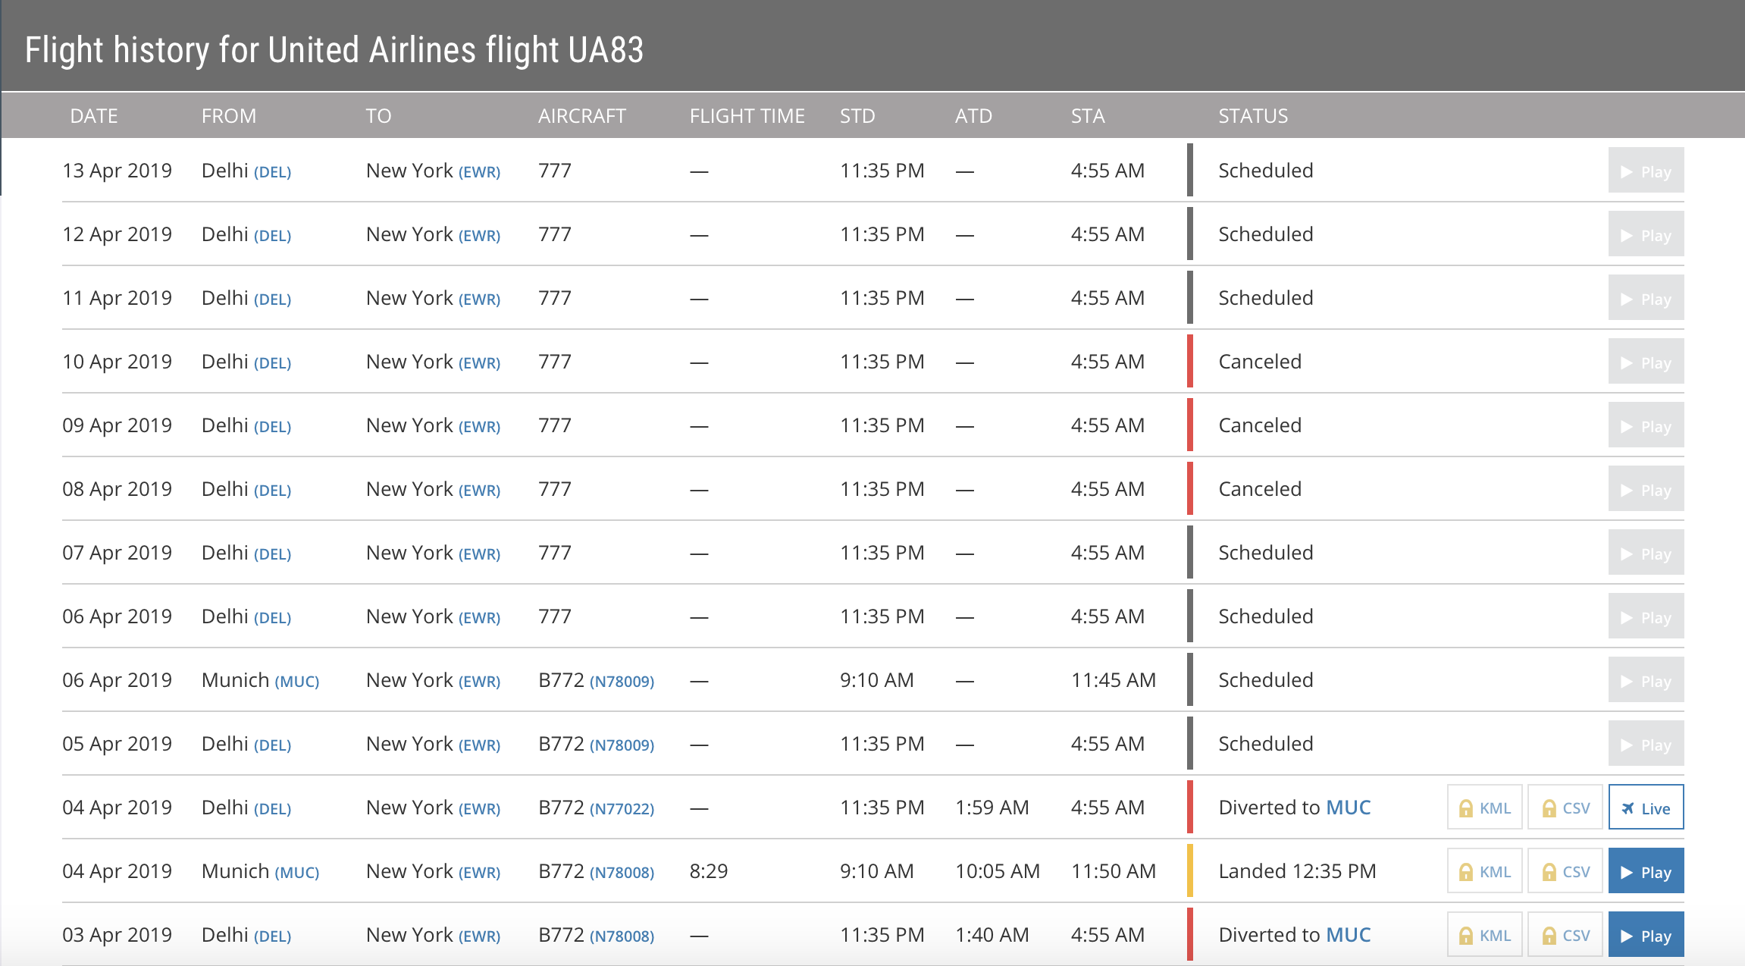Download CSV for 04 Apr Delhi flight
This screenshot has width=1745, height=966.
point(1565,808)
